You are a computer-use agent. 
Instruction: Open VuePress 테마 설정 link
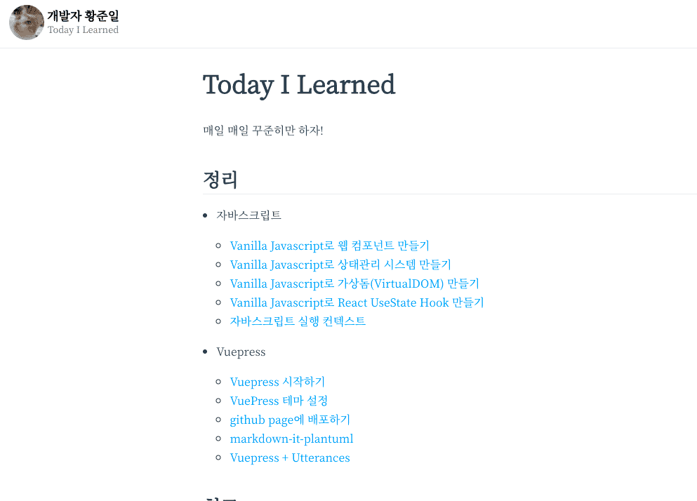pos(279,401)
